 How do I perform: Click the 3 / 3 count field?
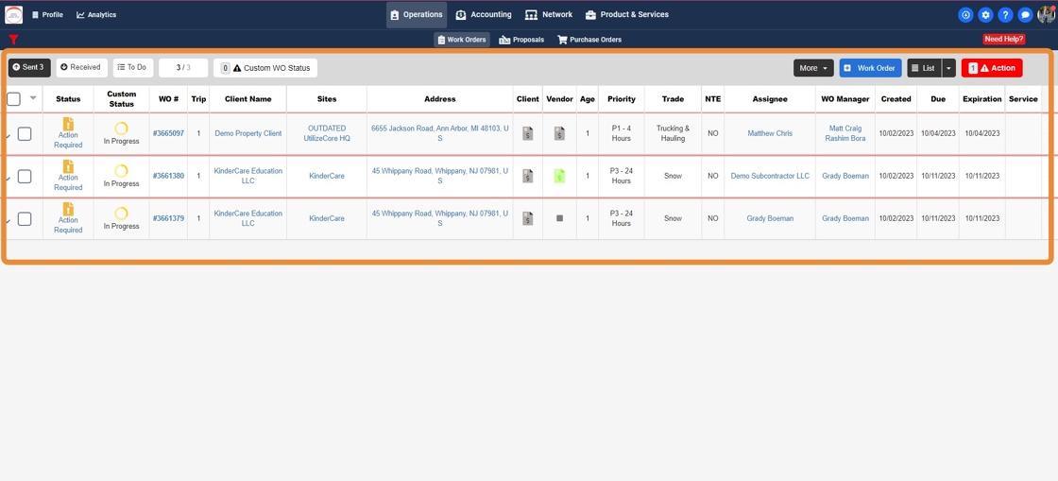coord(183,68)
